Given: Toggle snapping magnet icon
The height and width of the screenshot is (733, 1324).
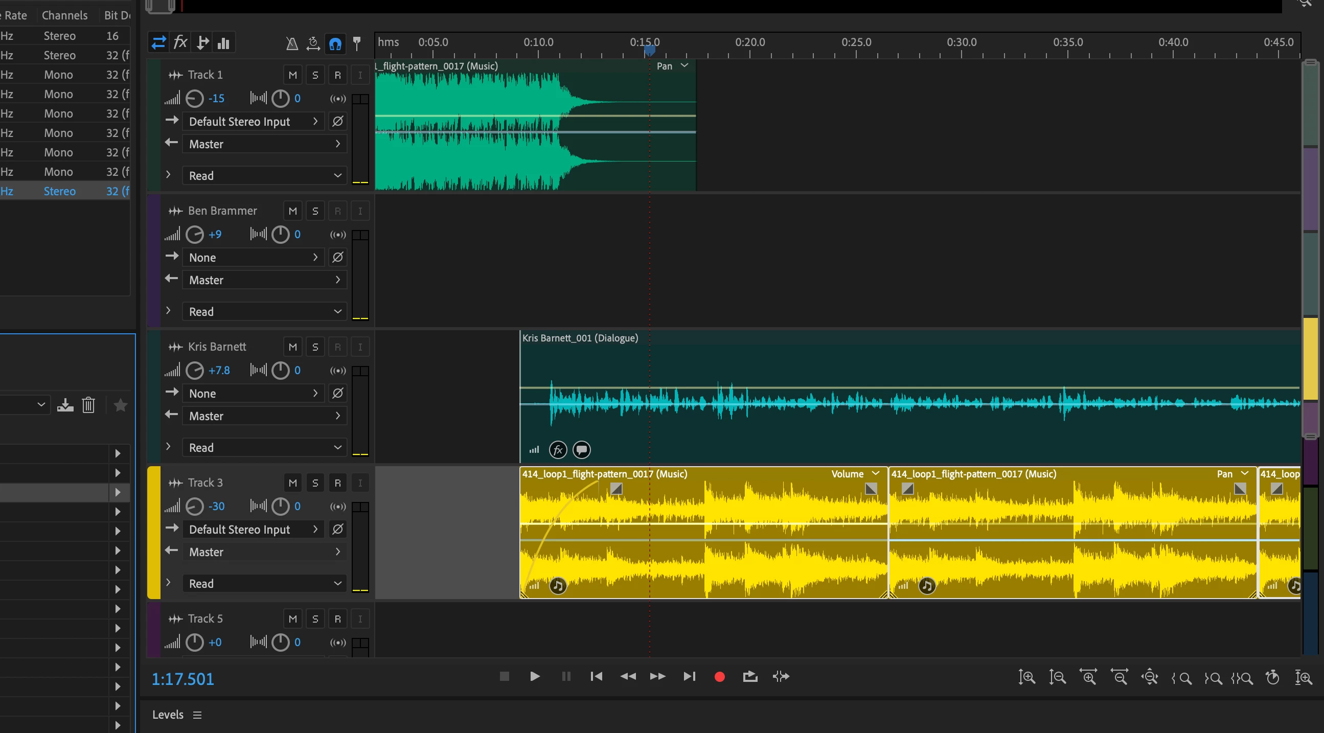Looking at the screenshot, I should [x=335, y=43].
